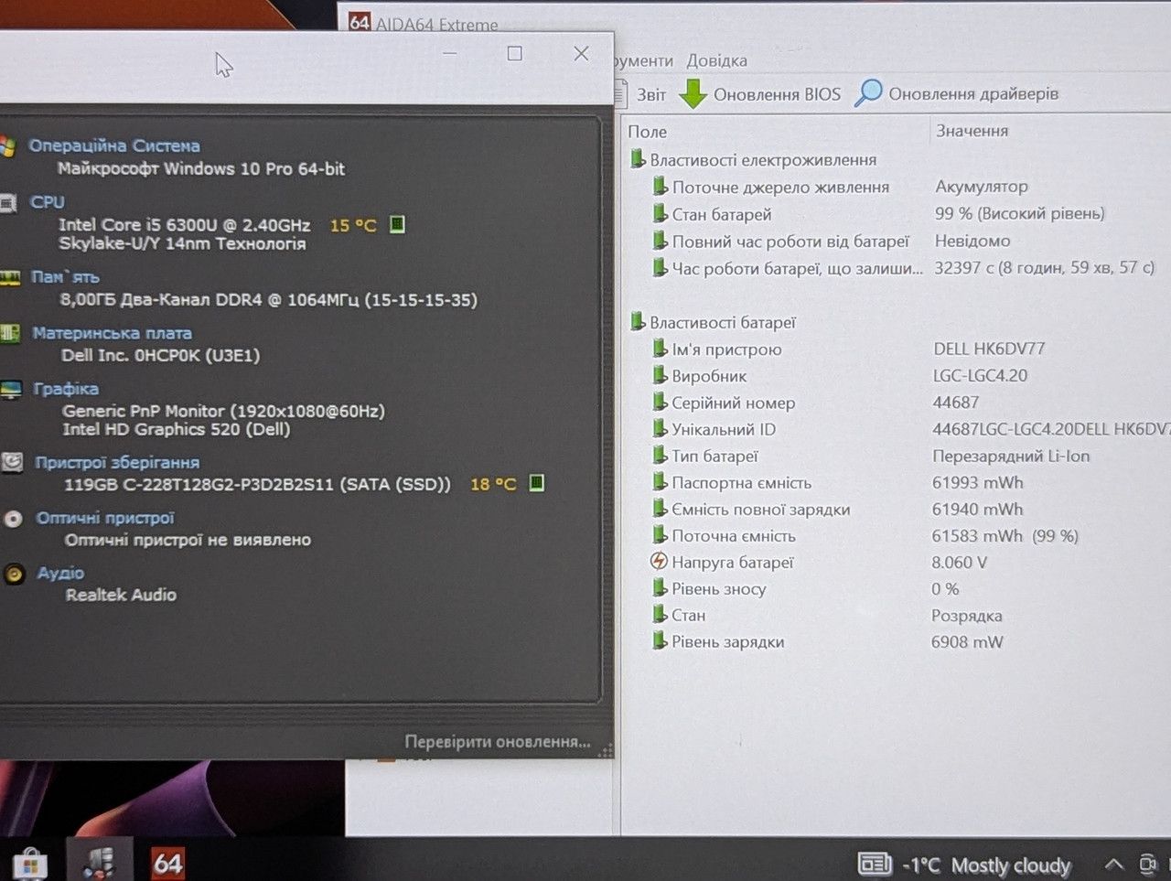Viewport: 1171px width, 881px height.
Task: Select the Рівень зносу row
Action: pyautogui.click(x=897, y=589)
